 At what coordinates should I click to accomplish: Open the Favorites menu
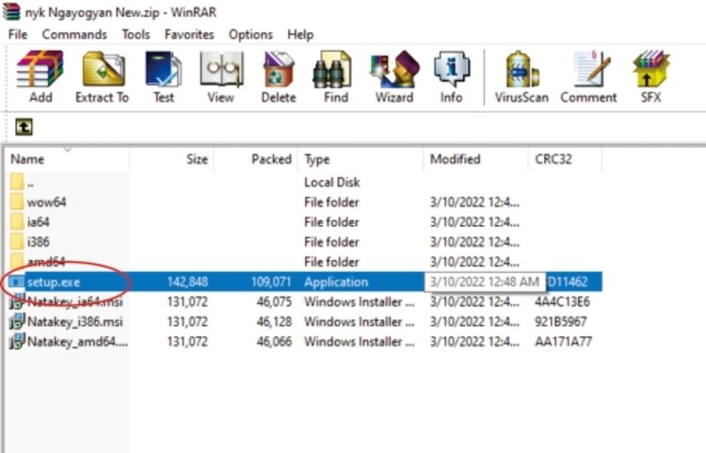[189, 34]
